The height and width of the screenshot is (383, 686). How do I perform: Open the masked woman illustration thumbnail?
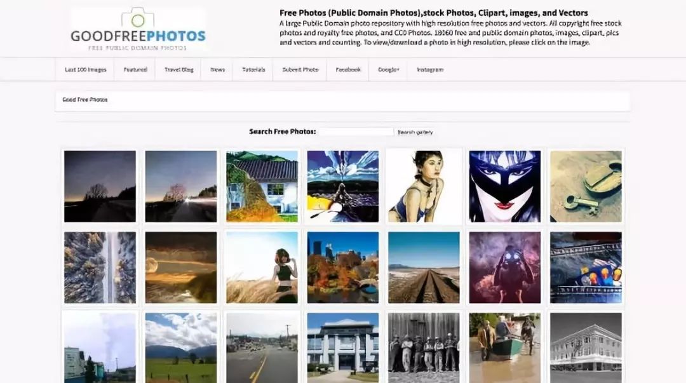(x=505, y=187)
